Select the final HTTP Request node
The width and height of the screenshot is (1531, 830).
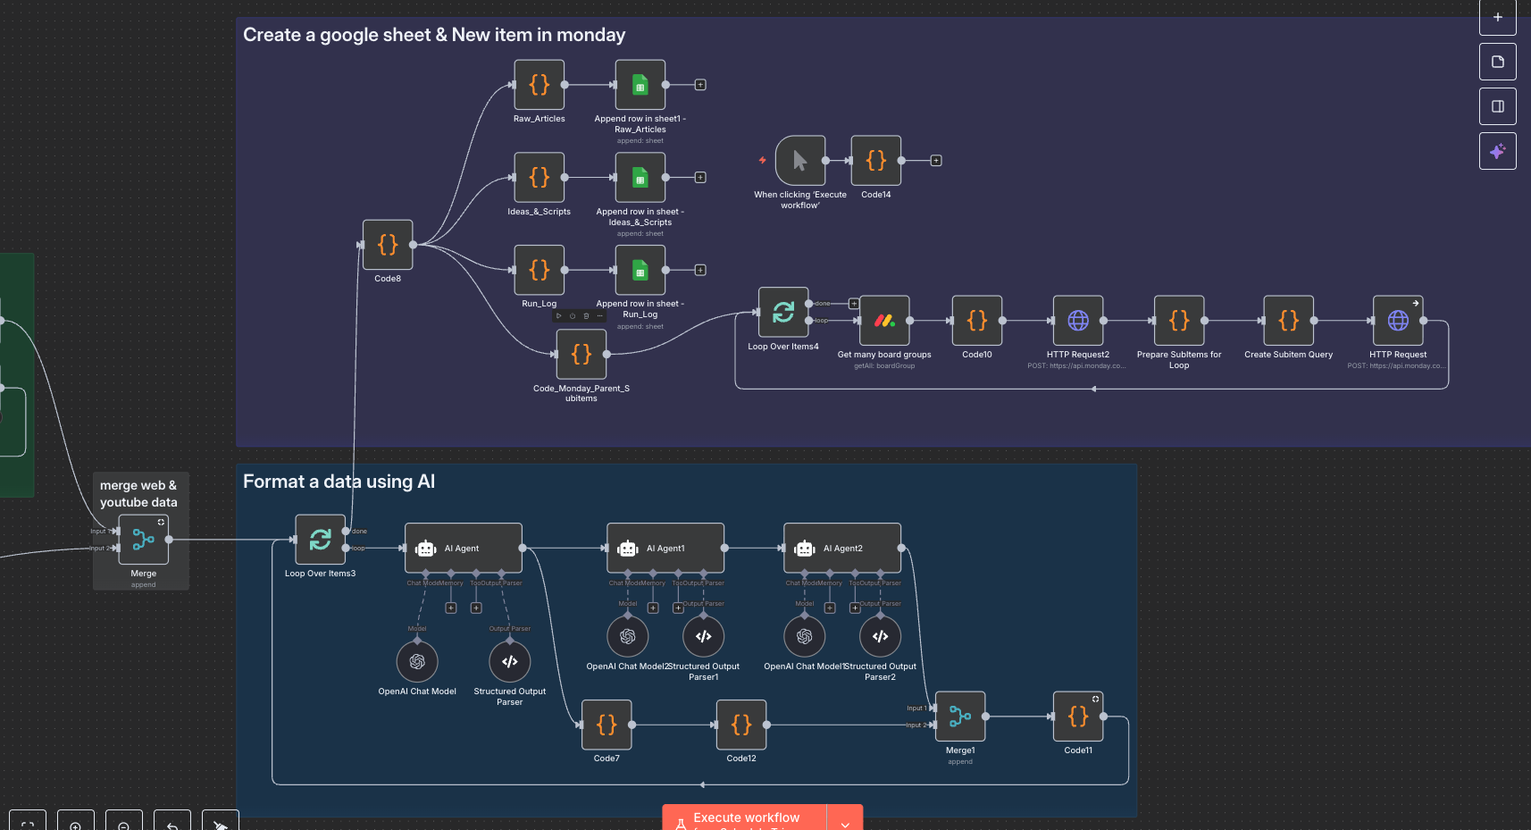click(x=1398, y=321)
